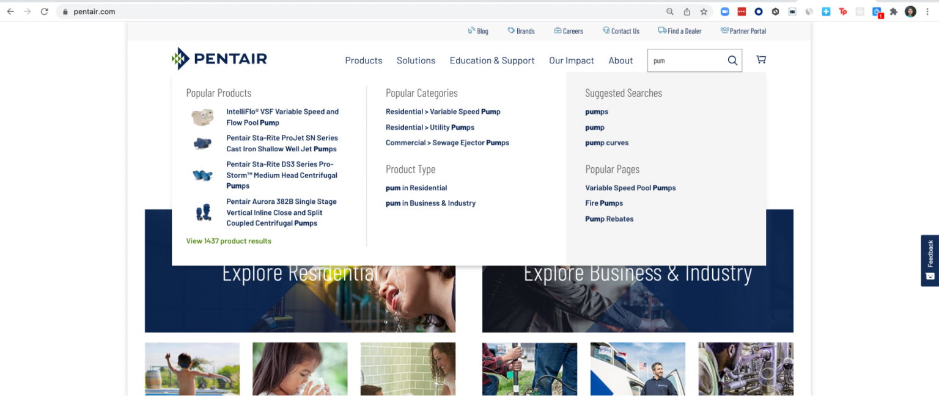Choose 'pum in Residential' product type
This screenshot has width=939, height=396.
coord(416,188)
